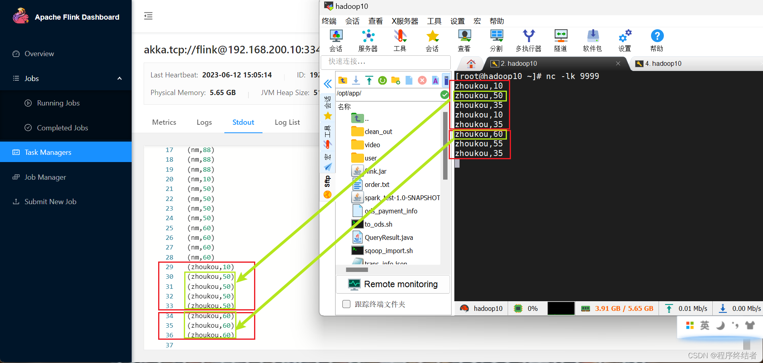Click the Apache Flink squirrel logo
The height and width of the screenshot is (363, 763).
[20, 16]
